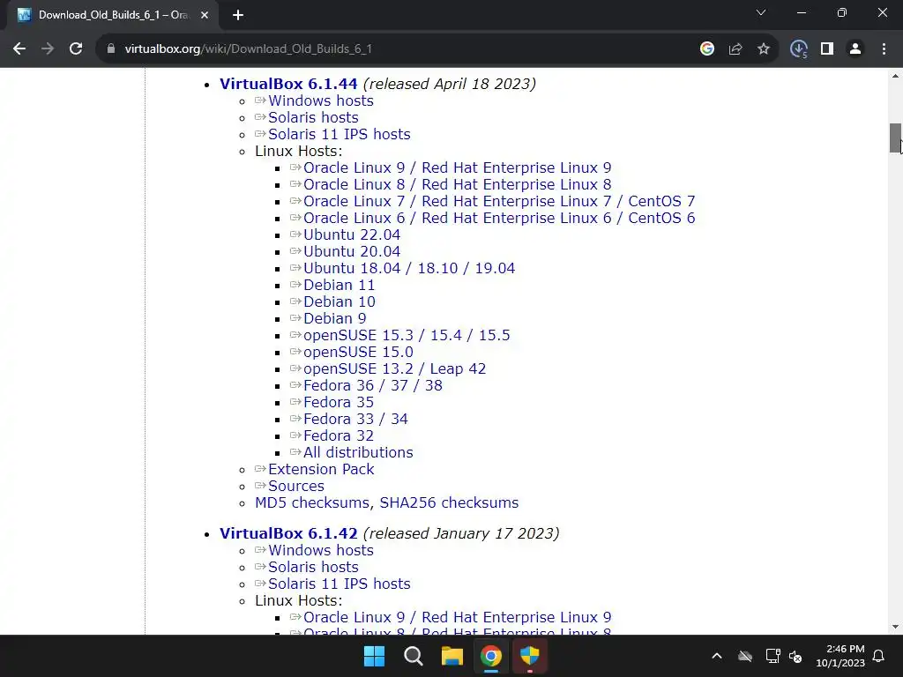Open the All distributions link
The image size is (903, 677).
point(358,452)
